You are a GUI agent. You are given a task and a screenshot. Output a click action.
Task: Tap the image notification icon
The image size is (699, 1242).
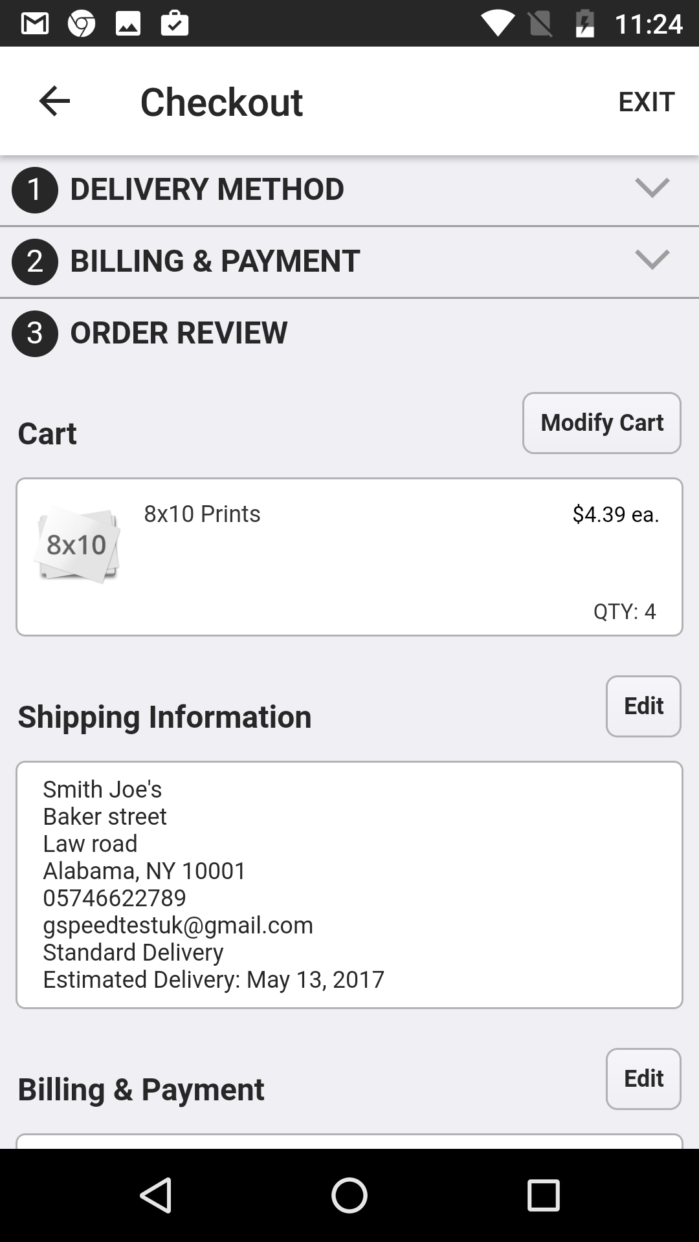(x=128, y=24)
